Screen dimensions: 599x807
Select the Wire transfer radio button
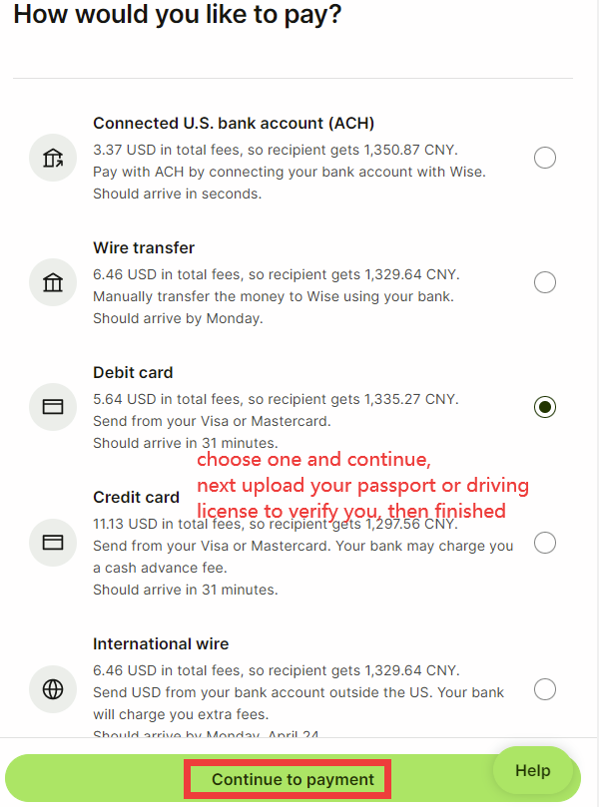(545, 282)
